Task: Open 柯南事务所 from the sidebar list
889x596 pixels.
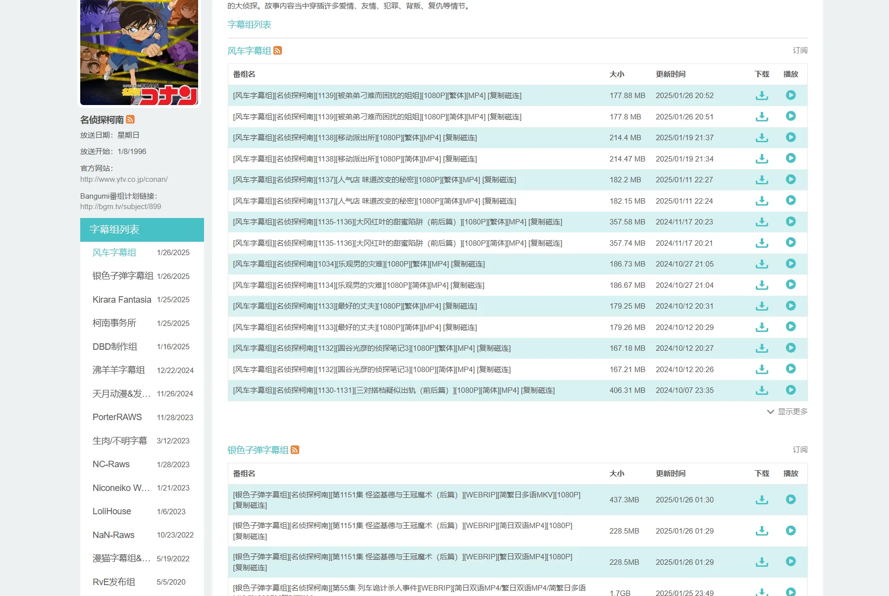Action: tap(114, 323)
